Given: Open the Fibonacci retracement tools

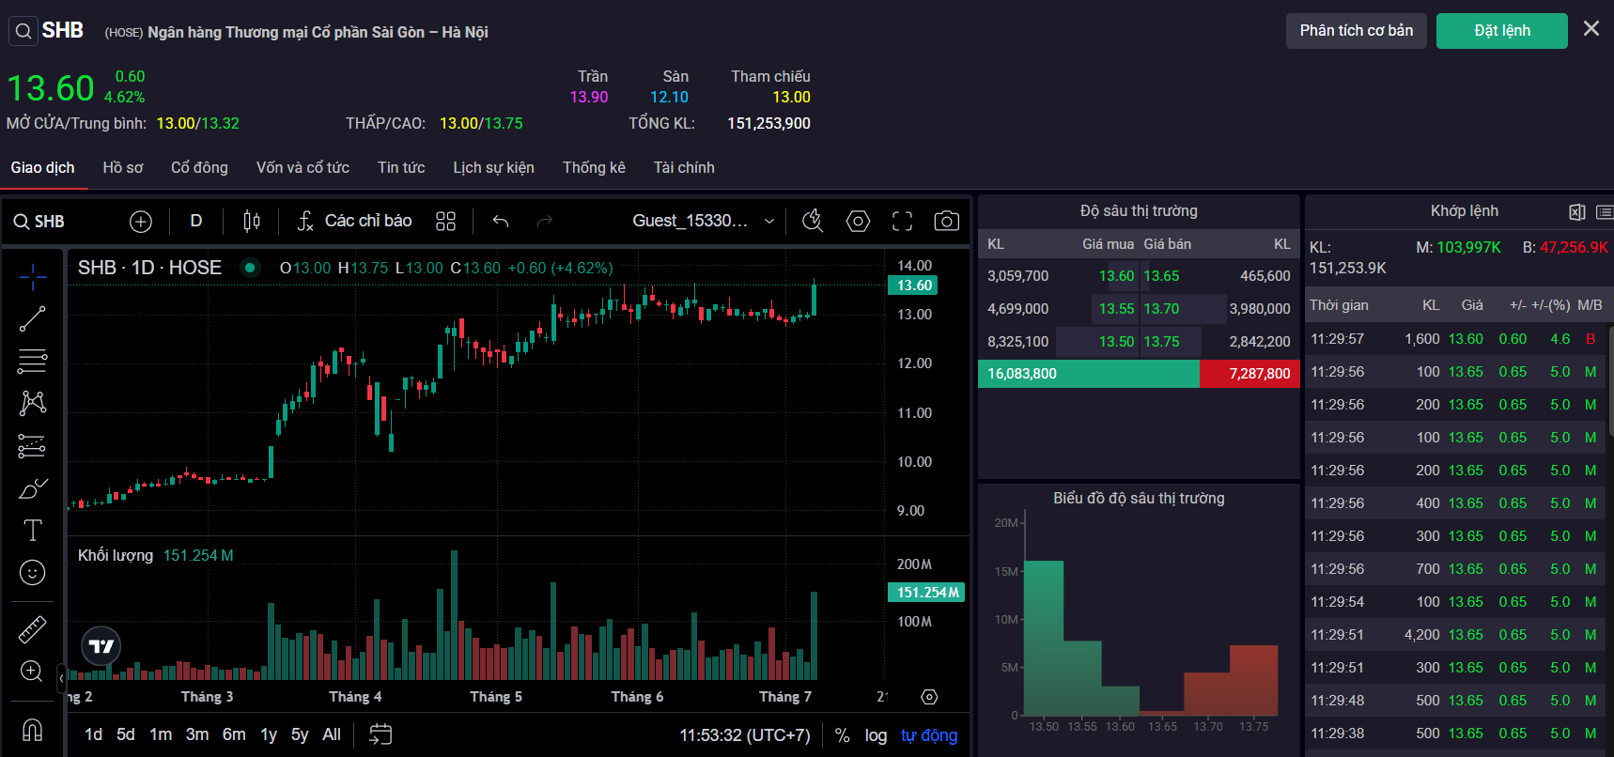Looking at the screenshot, I should pyautogui.click(x=33, y=361).
